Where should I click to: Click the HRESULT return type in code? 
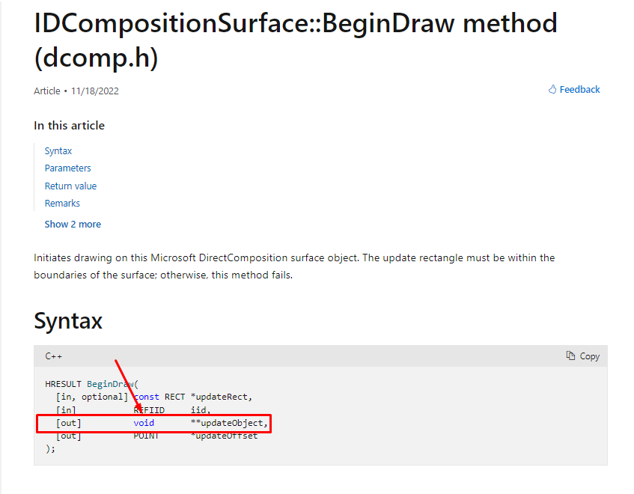point(63,384)
